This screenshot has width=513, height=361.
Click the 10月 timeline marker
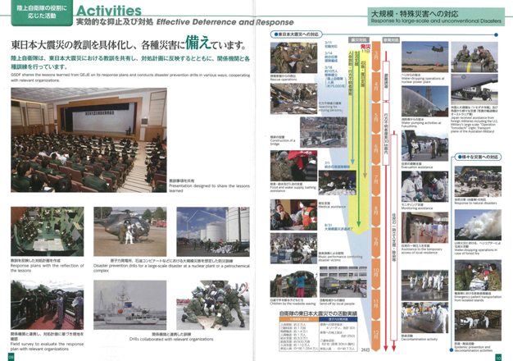point(376,272)
